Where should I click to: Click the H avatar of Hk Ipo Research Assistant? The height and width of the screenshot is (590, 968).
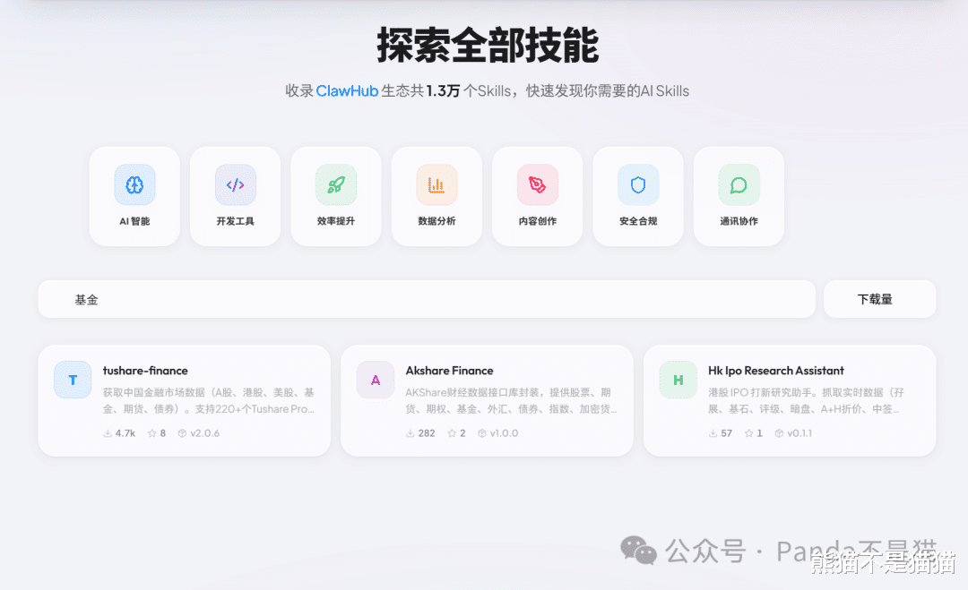tap(678, 380)
